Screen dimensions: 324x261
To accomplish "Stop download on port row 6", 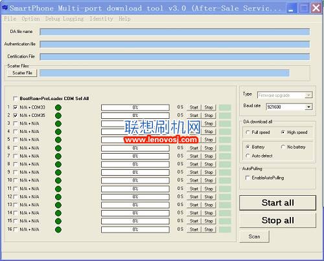I will tap(209, 148).
